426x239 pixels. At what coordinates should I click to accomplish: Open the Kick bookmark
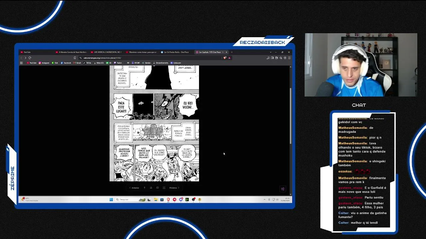click(x=55, y=63)
